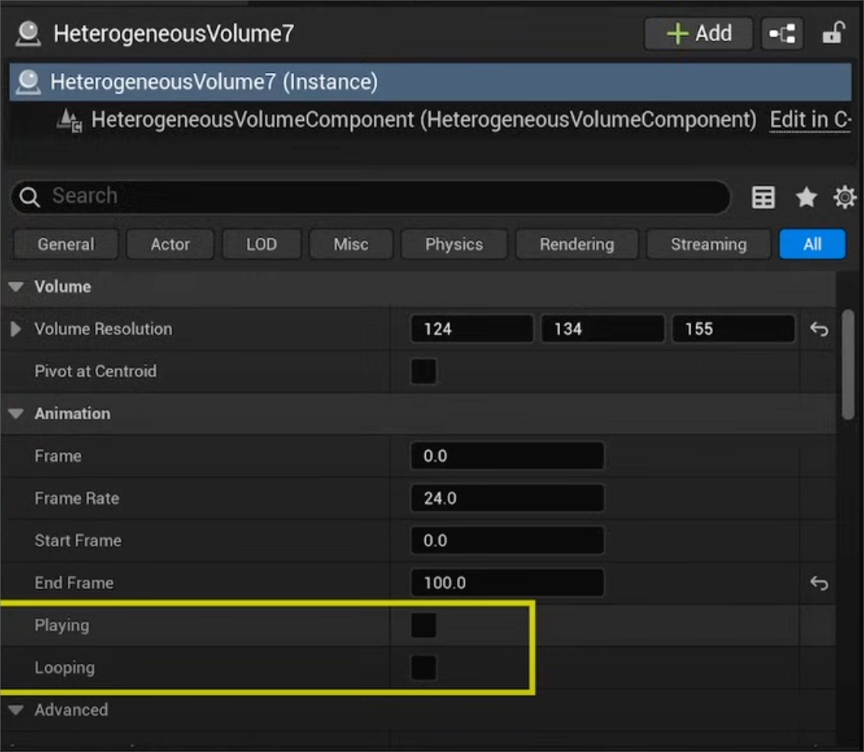This screenshot has width=864, height=752.
Task: Click the End Frame label
Action: 74,583
